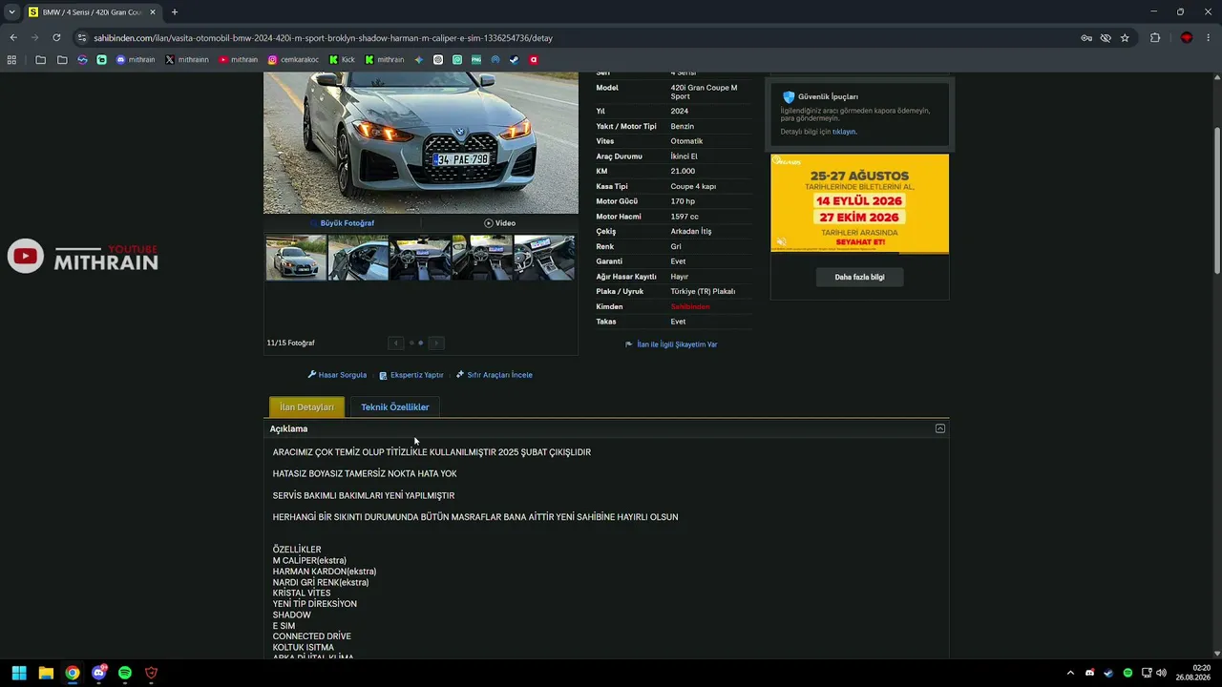
Task: Open the Kick bookmark
Action: click(x=342, y=59)
